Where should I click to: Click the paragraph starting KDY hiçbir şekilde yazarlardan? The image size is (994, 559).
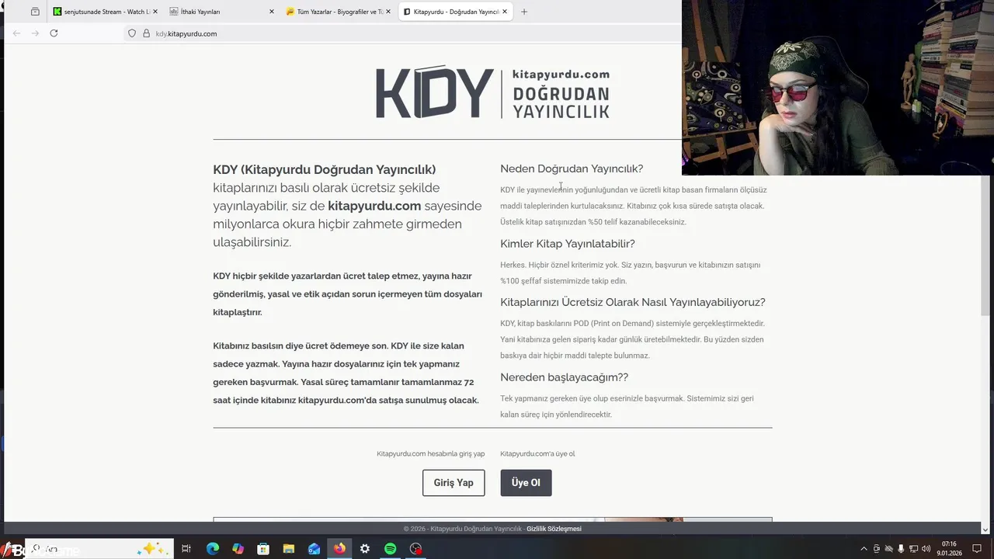pos(348,294)
